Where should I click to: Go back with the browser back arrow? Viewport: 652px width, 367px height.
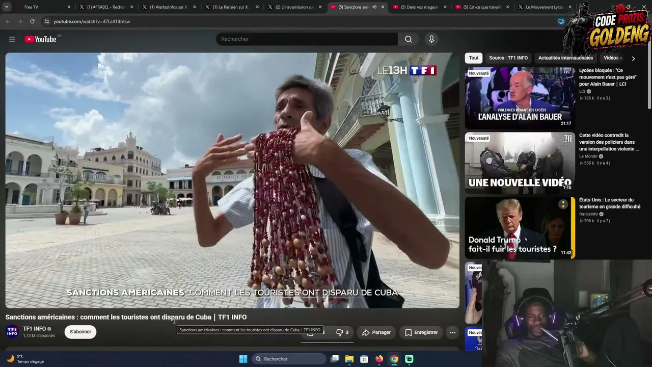[8, 21]
